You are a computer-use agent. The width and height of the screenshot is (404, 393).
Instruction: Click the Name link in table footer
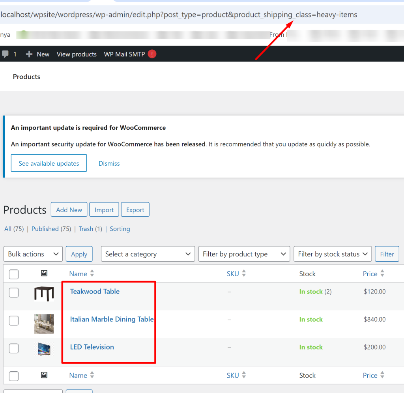click(78, 376)
